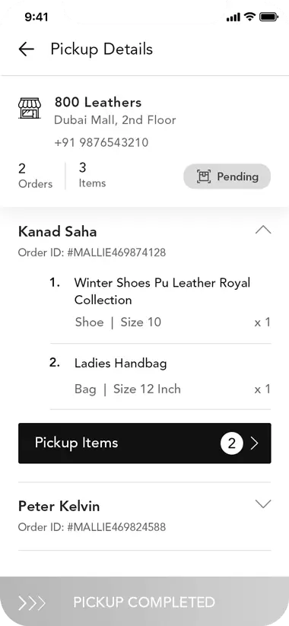This screenshot has height=626, width=289.
Task: Tap the item count badge showing 2
Action: [231, 443]
